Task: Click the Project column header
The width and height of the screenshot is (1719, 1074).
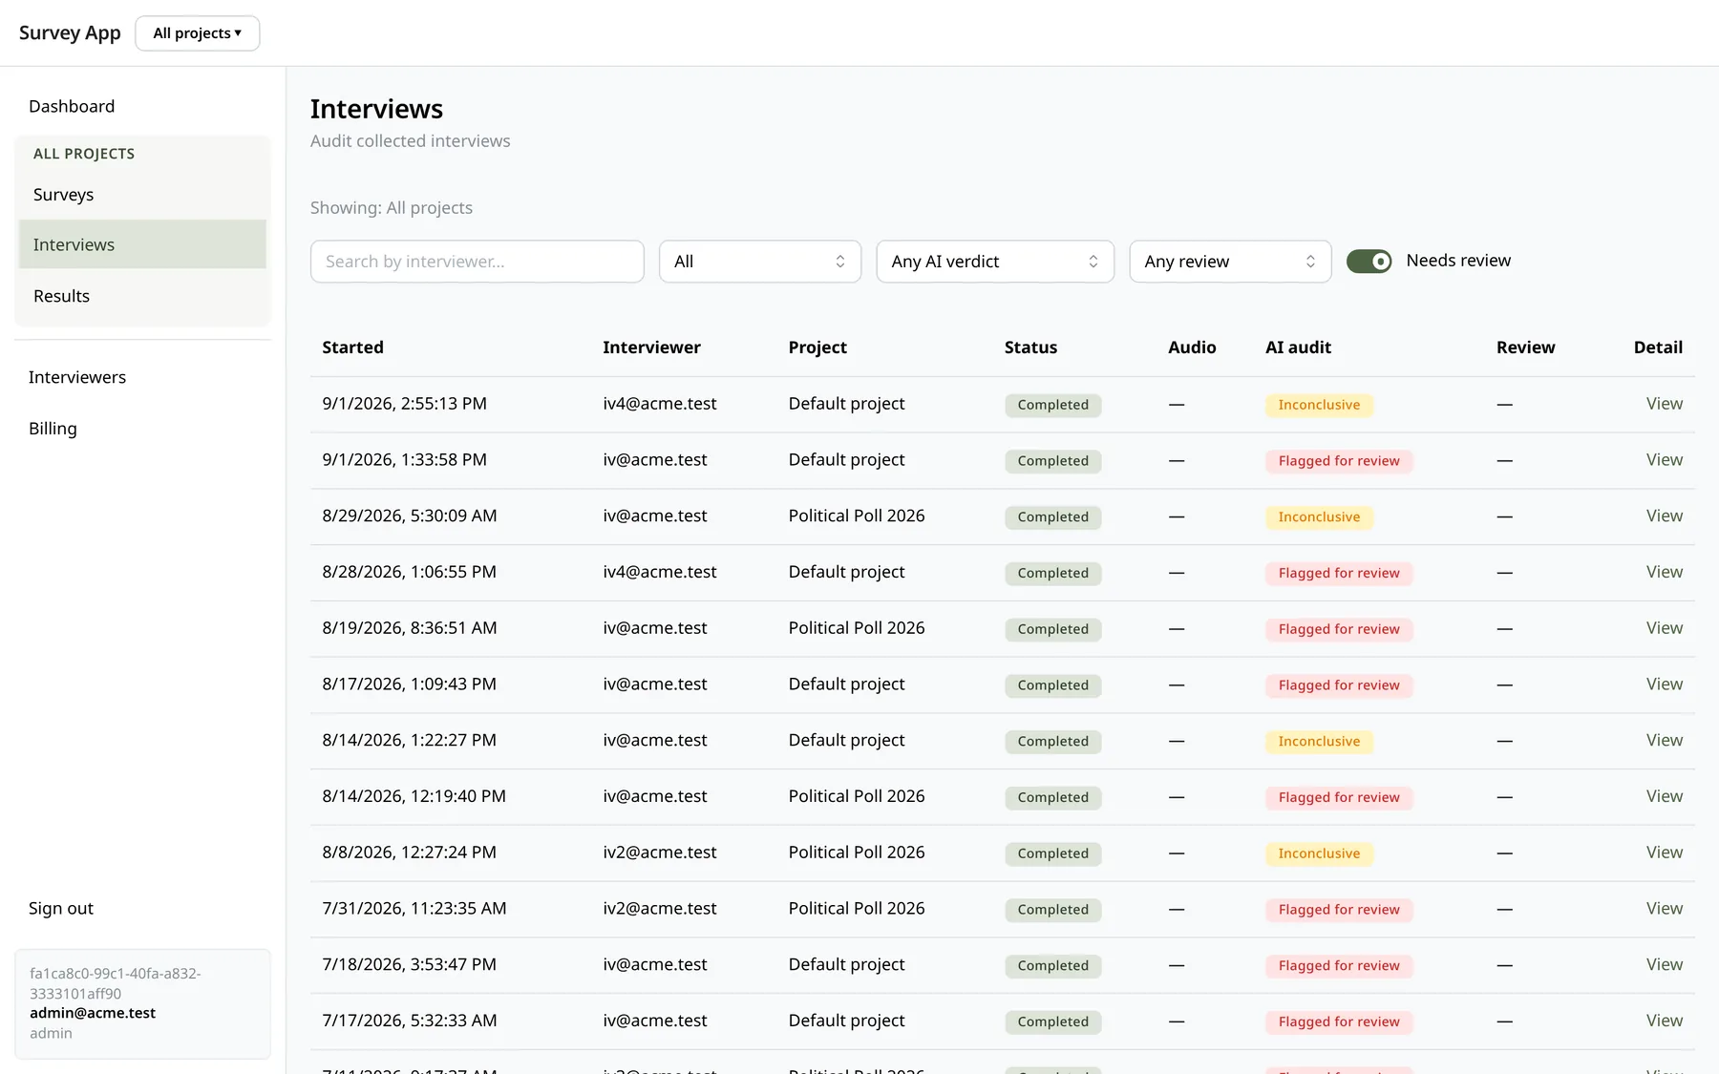Action: point(817,347)
